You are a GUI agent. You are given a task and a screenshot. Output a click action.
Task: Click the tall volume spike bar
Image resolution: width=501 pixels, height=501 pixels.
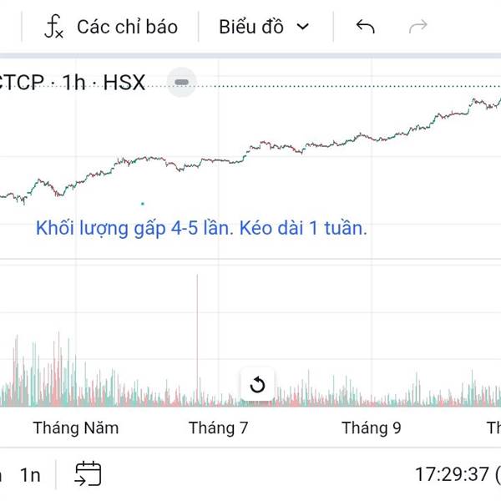pos(197,334)
